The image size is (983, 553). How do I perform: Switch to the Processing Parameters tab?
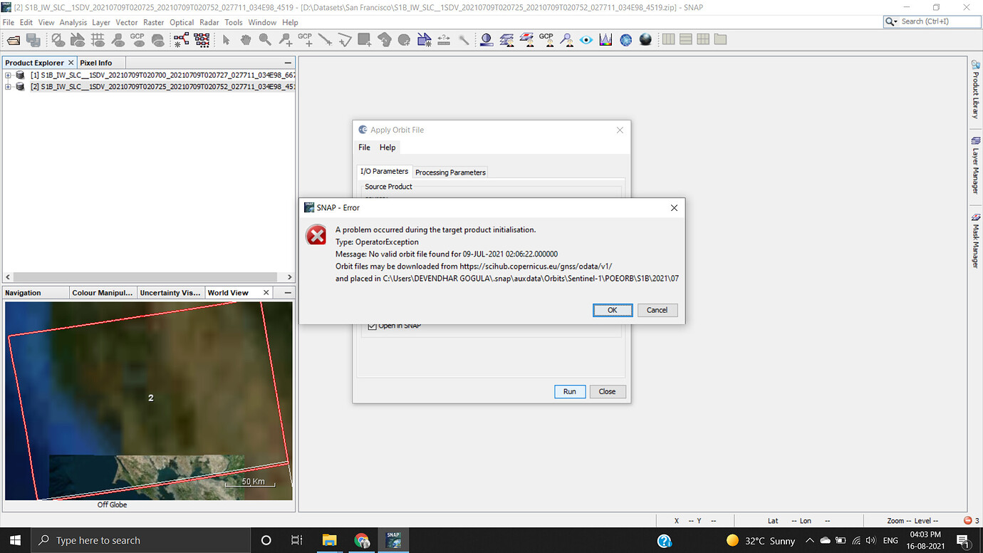[449, 172]
